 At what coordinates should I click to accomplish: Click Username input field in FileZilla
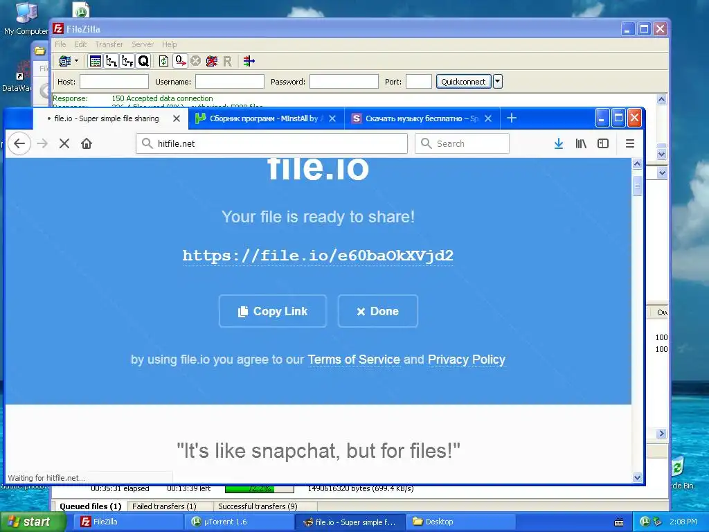point(230,82)
